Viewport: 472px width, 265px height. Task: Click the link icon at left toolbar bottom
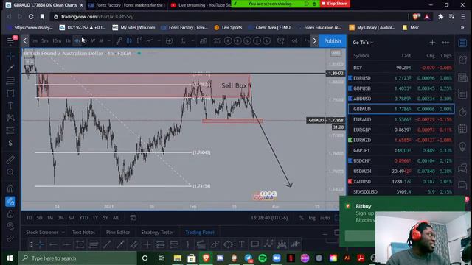point(10,239)
